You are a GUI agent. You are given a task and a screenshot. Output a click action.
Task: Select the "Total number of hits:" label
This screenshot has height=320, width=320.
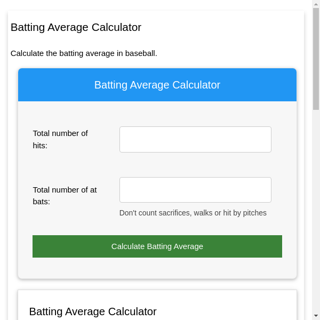[x=60, y=139]
